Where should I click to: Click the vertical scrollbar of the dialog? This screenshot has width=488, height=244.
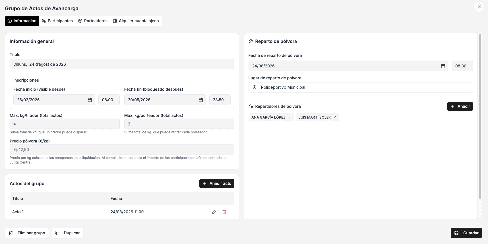tap(480, 117)
